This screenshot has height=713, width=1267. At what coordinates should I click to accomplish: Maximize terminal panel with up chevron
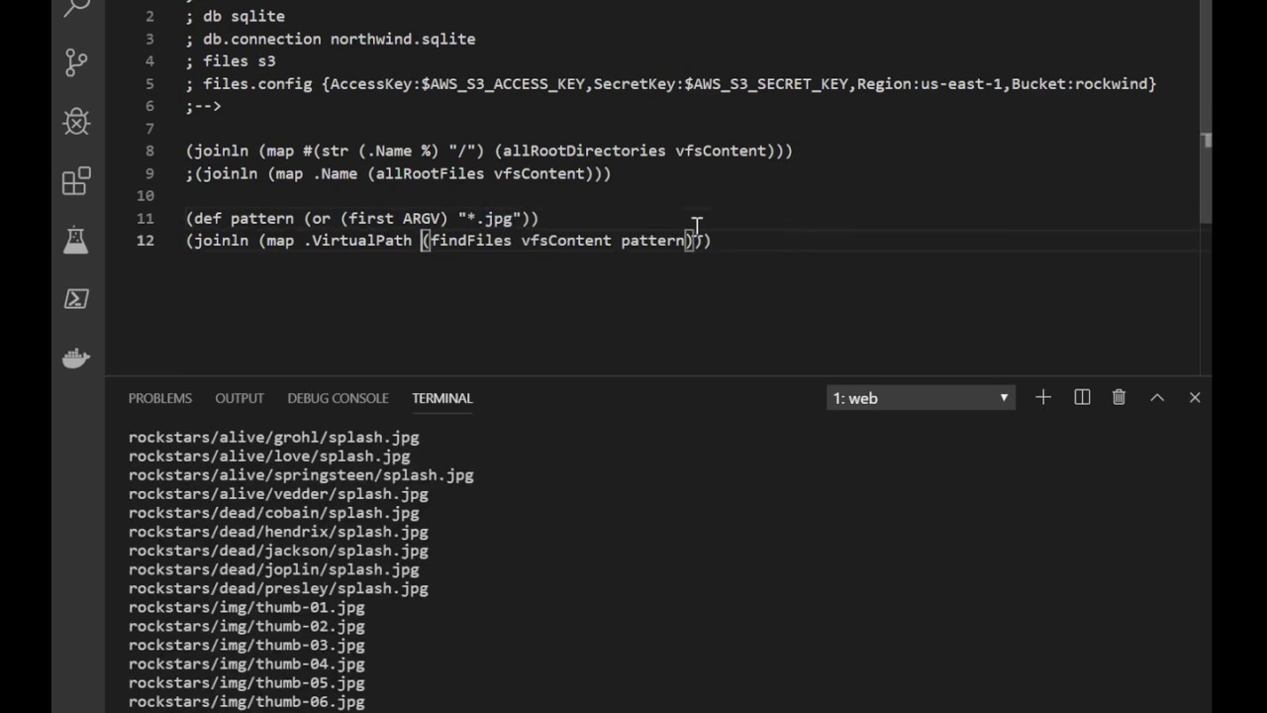pos(1156,397)
